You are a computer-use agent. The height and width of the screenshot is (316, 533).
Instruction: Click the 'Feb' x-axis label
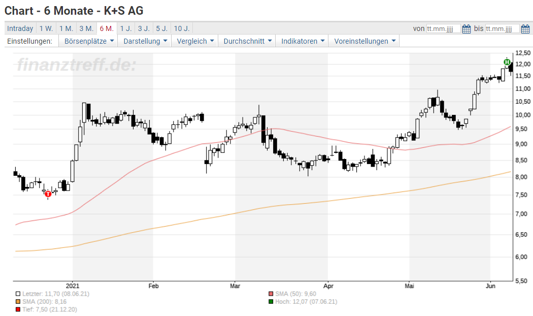click(154, 286)
